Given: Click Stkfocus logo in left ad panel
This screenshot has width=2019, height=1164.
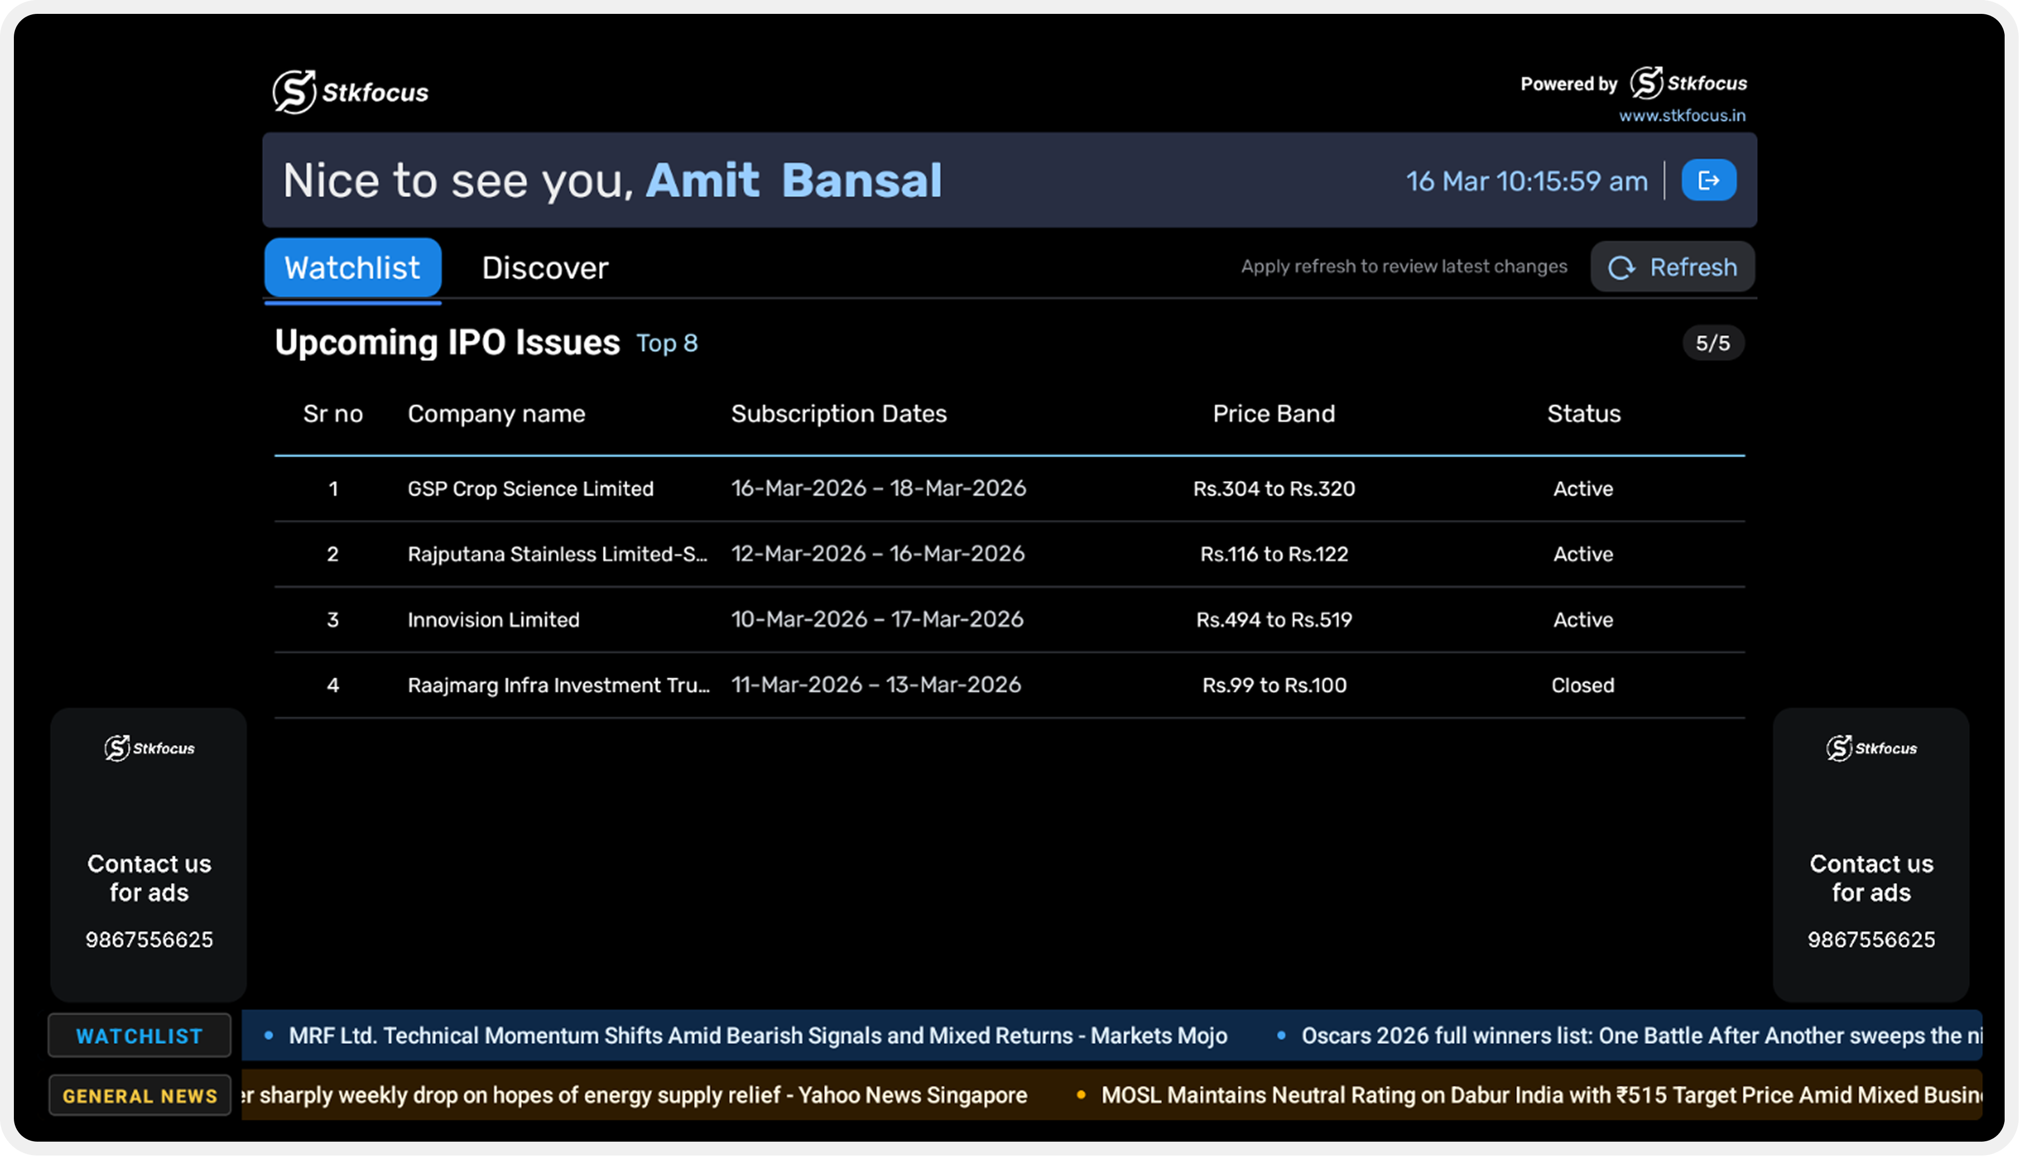Looking at the screenshot, I should point(150,748).
